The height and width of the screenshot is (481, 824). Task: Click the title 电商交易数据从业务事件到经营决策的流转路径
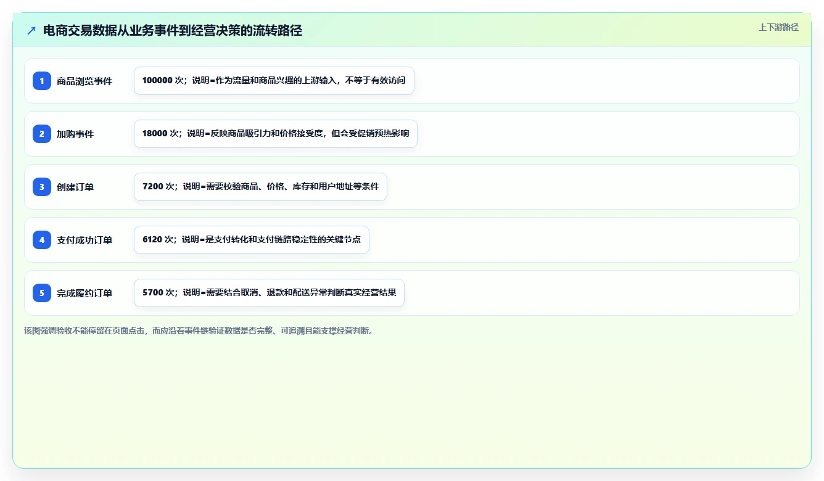pyautogui.click(x=173, y=30)
